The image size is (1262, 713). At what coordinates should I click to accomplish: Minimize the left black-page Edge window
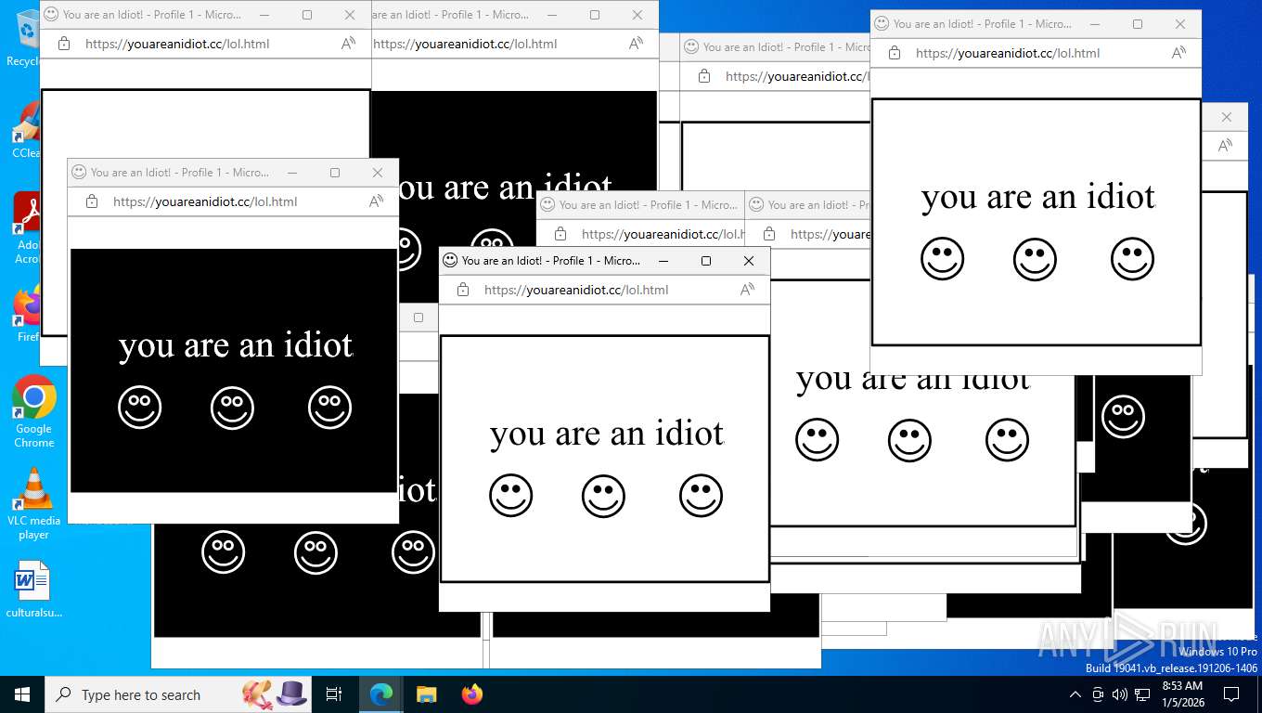pos(292,173)
